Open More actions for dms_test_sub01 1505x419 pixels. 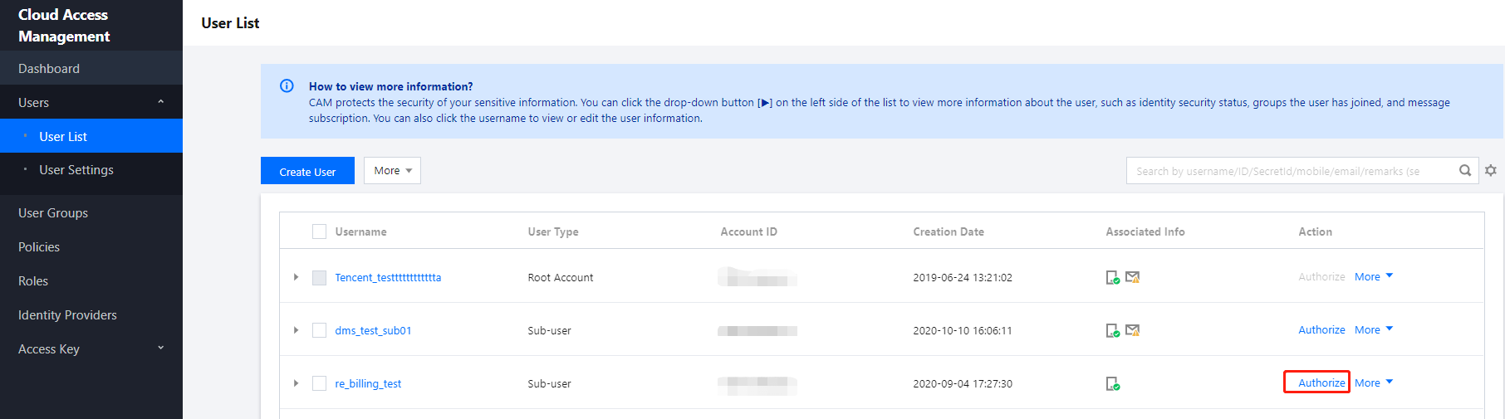click(x=1373, y=330)
